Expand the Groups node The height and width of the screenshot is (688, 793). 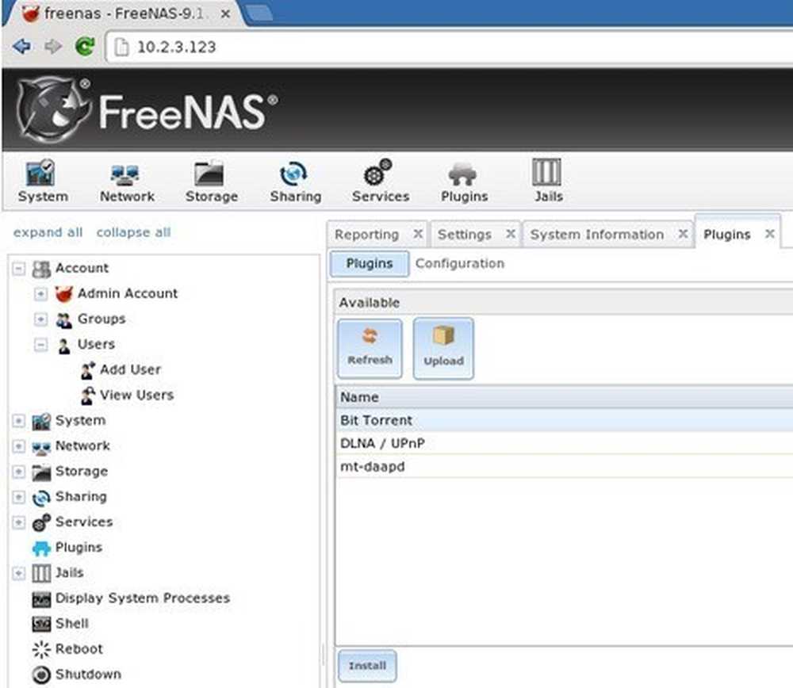coord(41,319)
